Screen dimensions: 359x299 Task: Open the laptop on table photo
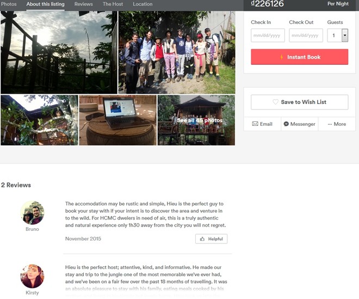118,120
